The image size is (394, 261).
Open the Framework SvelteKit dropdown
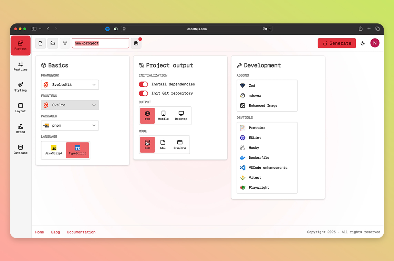tap(70, 85)
